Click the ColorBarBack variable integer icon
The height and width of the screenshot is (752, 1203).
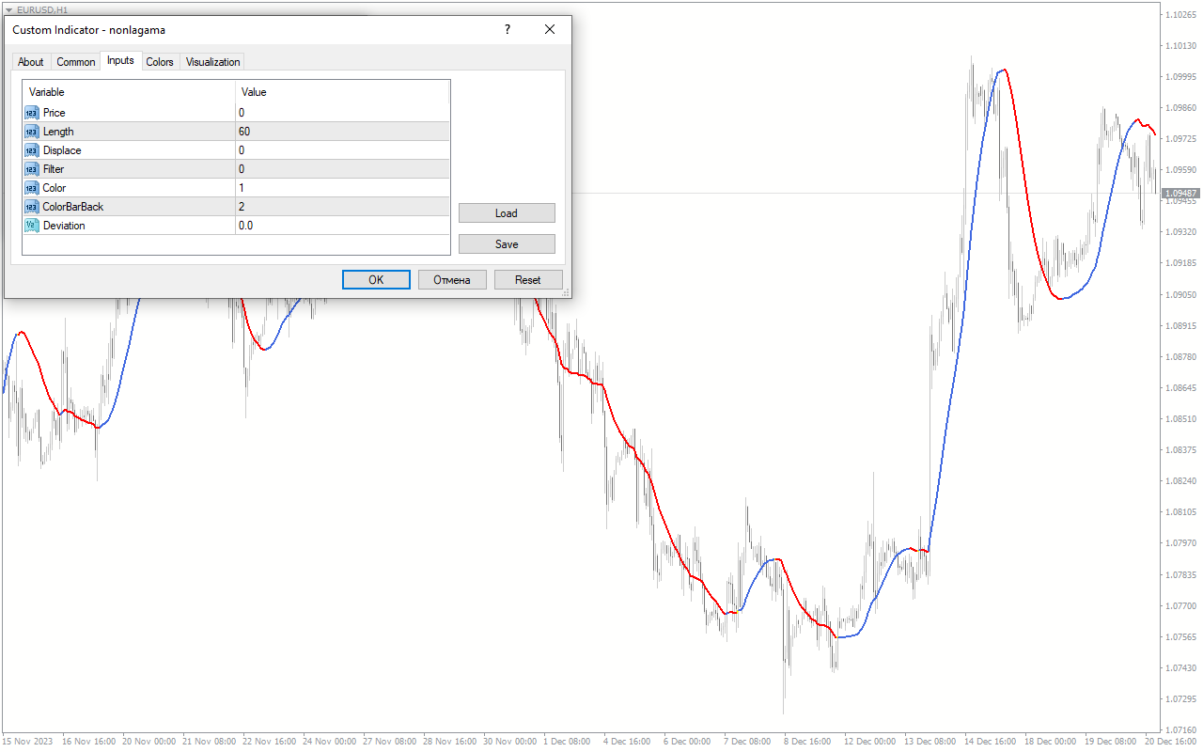(32, 207)
